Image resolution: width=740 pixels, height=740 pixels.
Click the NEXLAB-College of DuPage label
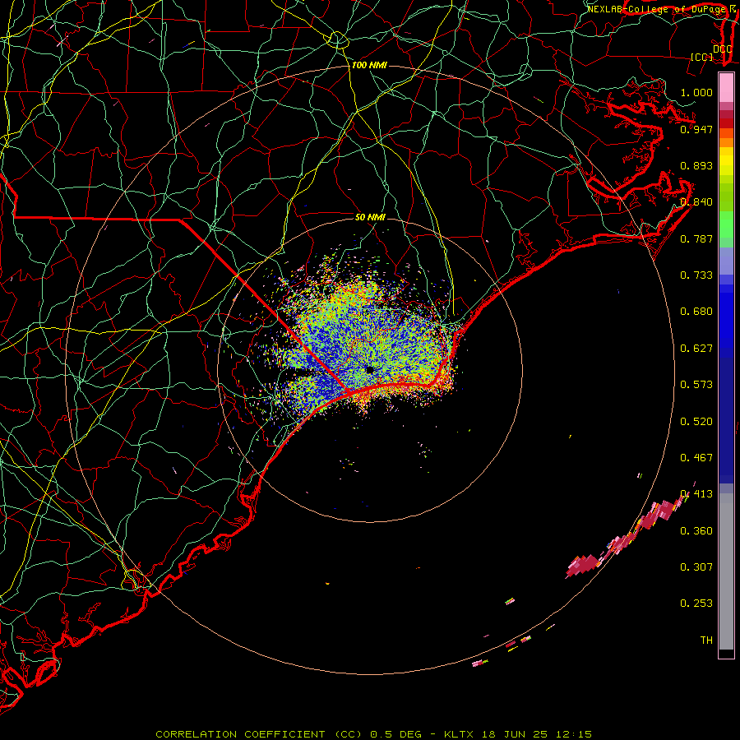[x=656, y=9]
